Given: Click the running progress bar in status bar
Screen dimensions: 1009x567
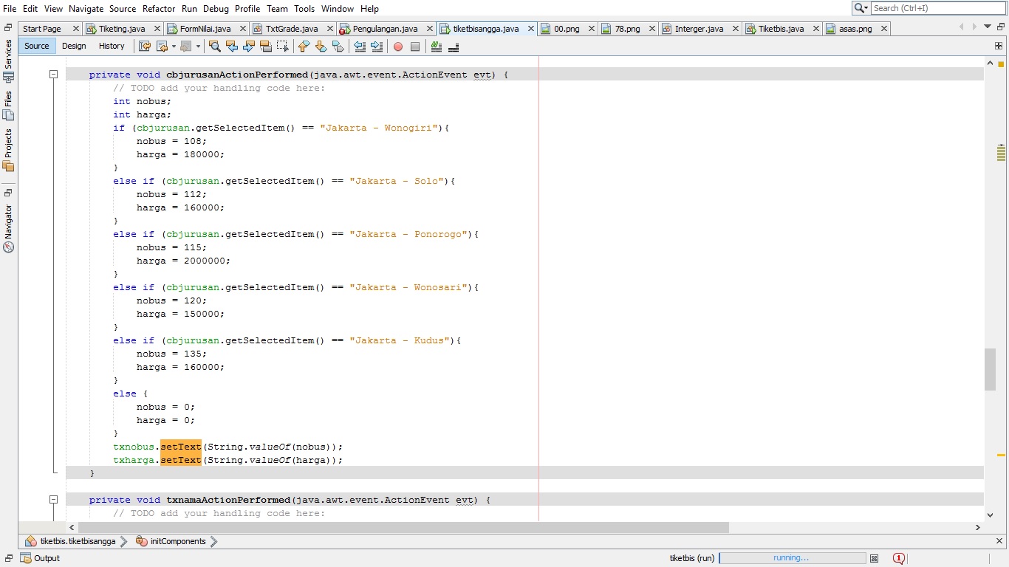Looking at the screenshot, I should pos(793,558).
